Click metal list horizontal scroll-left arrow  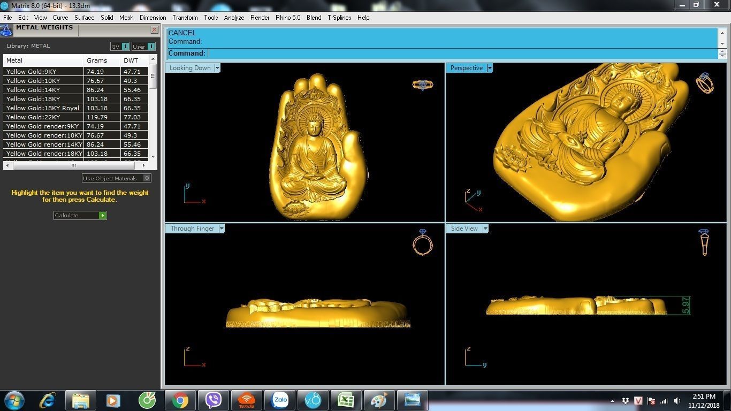(x=8, y=165)
